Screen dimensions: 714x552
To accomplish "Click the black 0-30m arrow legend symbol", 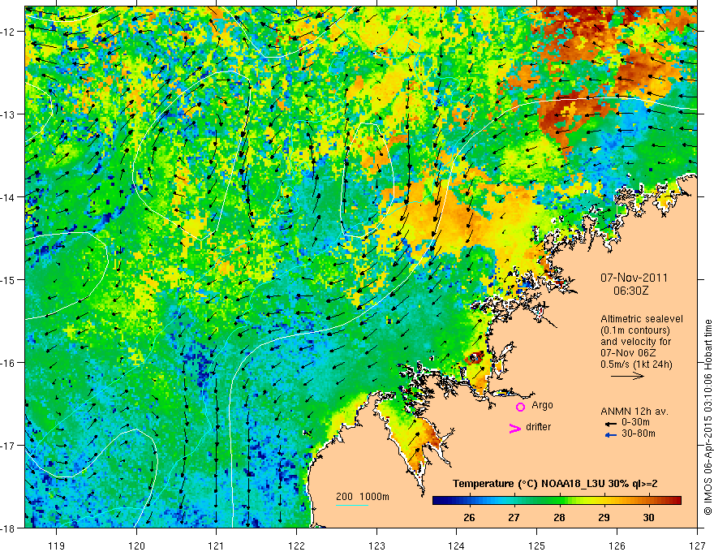I will (x=611, y=424).
